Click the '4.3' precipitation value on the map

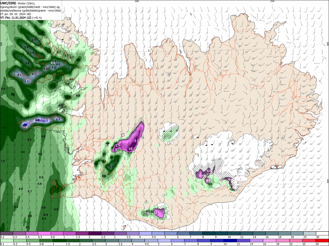45,69
